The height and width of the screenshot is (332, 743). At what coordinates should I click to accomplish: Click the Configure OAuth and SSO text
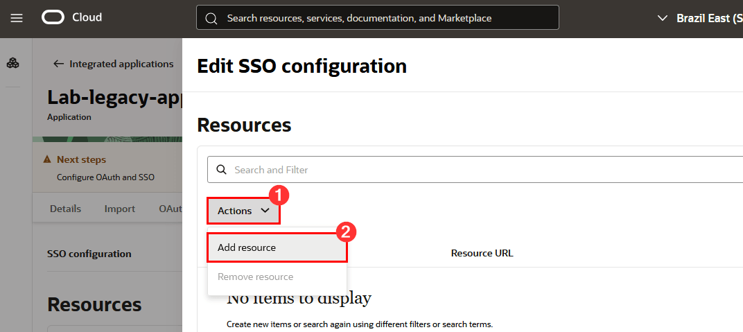pos(105,177)
